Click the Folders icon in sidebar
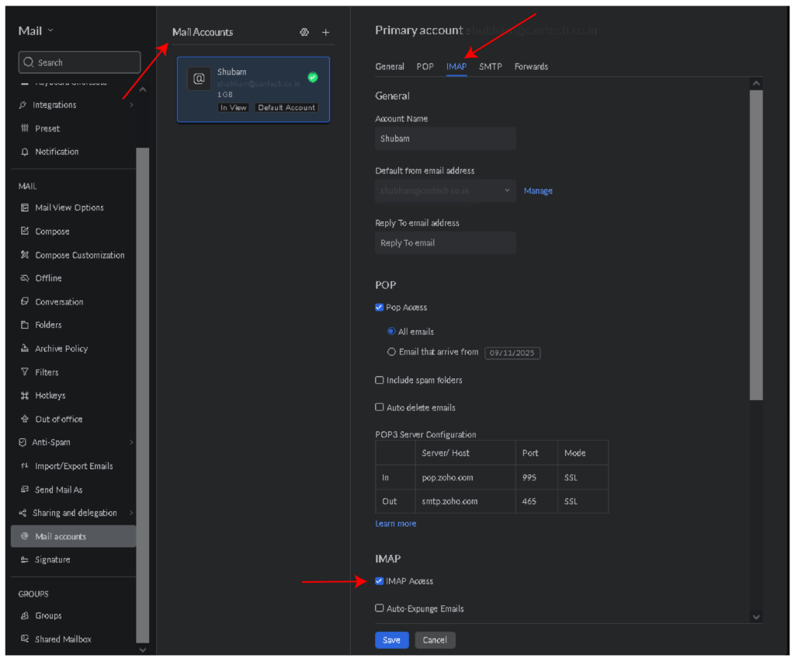Image resolution: width=795 pixels, height=662 pixels. coord(25,325)
